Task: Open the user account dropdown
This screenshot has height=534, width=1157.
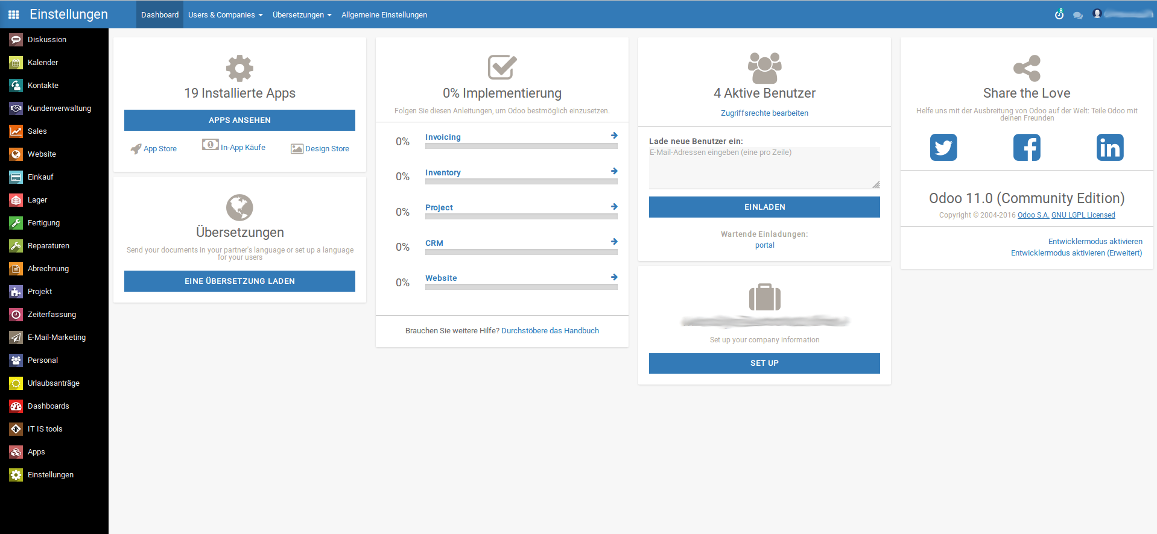Action: click(1122, 14)
